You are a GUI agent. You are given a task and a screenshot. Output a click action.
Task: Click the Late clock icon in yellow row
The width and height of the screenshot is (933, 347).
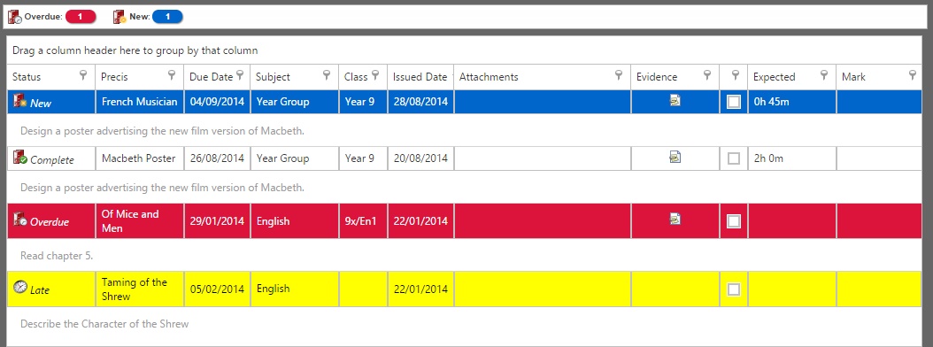(x=20, y=288)
